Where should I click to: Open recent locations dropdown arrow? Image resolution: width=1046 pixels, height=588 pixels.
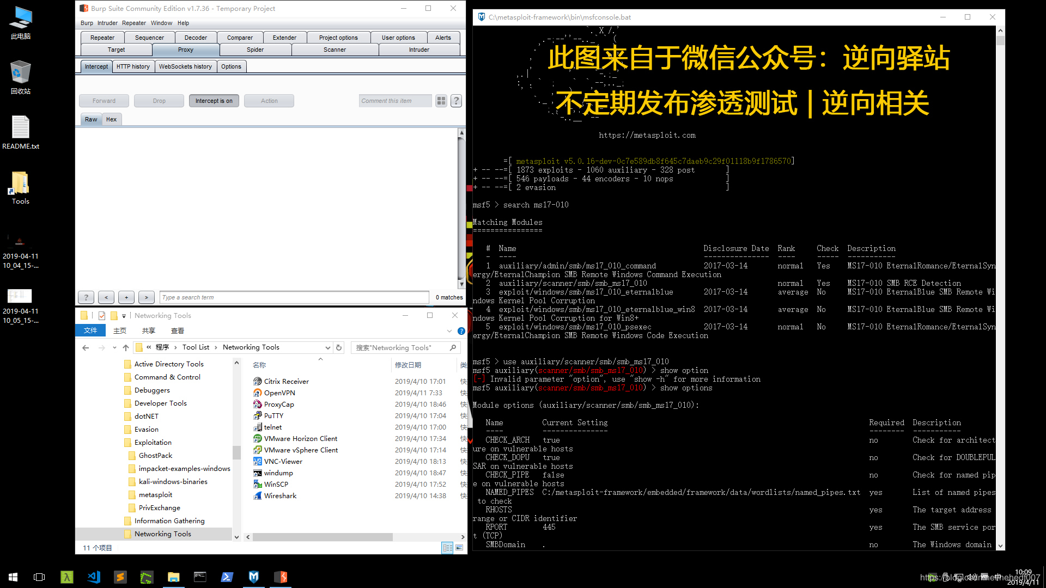pos(114,347)
